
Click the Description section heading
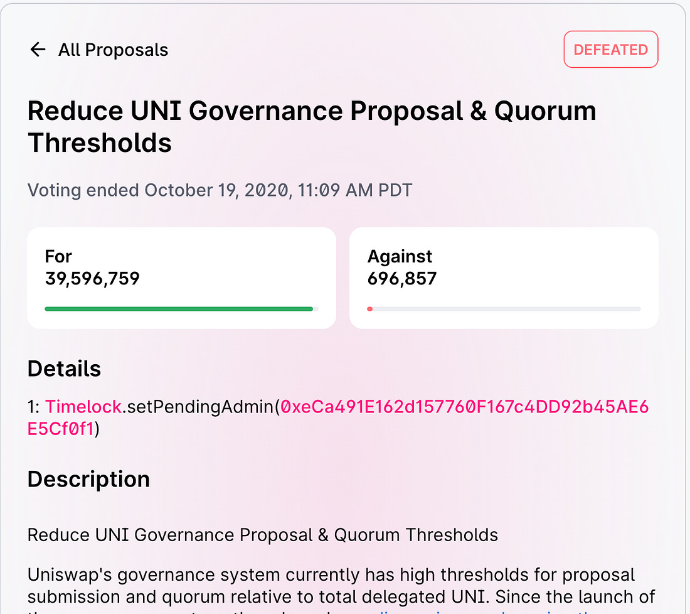pyautogui.click(x=88, y=479)
